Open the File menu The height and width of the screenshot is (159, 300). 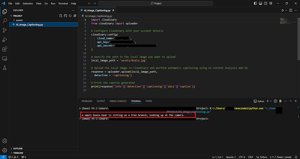pos(10,3)
